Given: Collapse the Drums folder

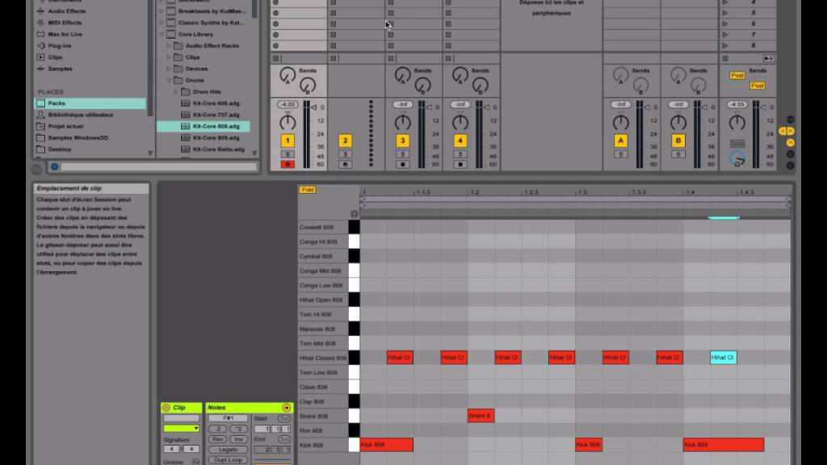Looking at the screenshot, I should click(x=169, y=81).
